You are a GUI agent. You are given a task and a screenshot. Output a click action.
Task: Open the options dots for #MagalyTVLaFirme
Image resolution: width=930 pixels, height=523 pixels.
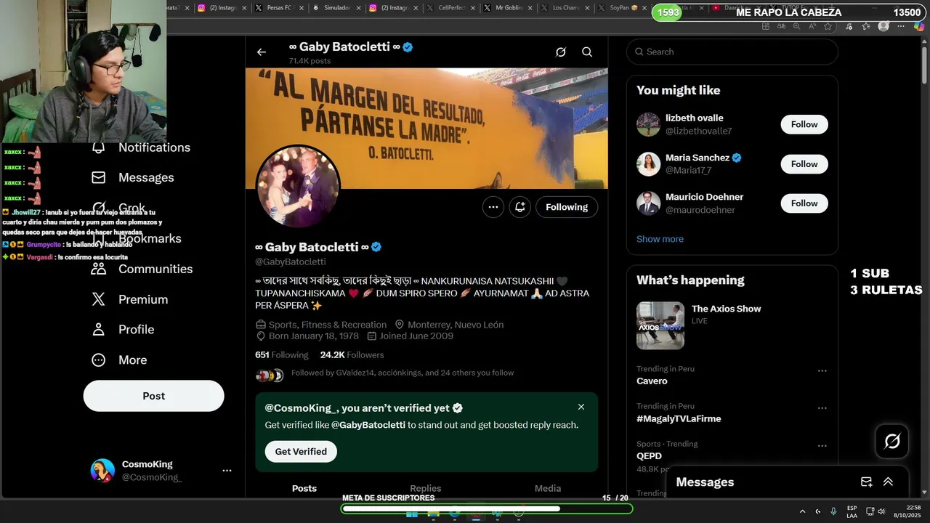click(x=822, y=408)
